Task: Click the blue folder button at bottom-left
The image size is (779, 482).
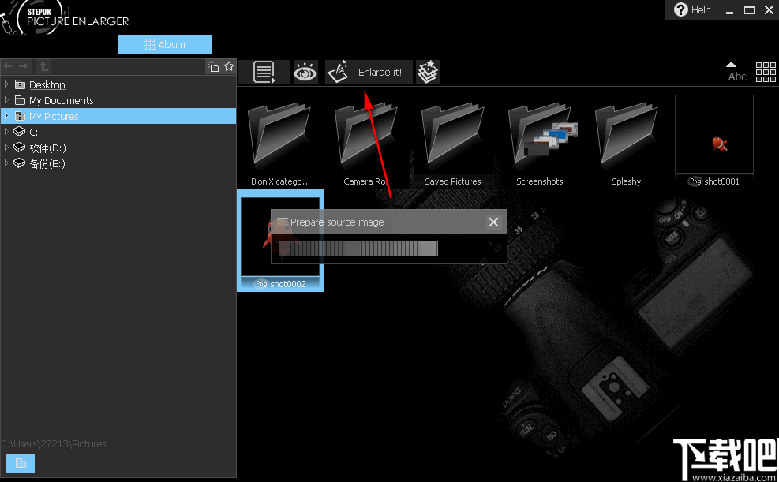Action: coord(21,463)
